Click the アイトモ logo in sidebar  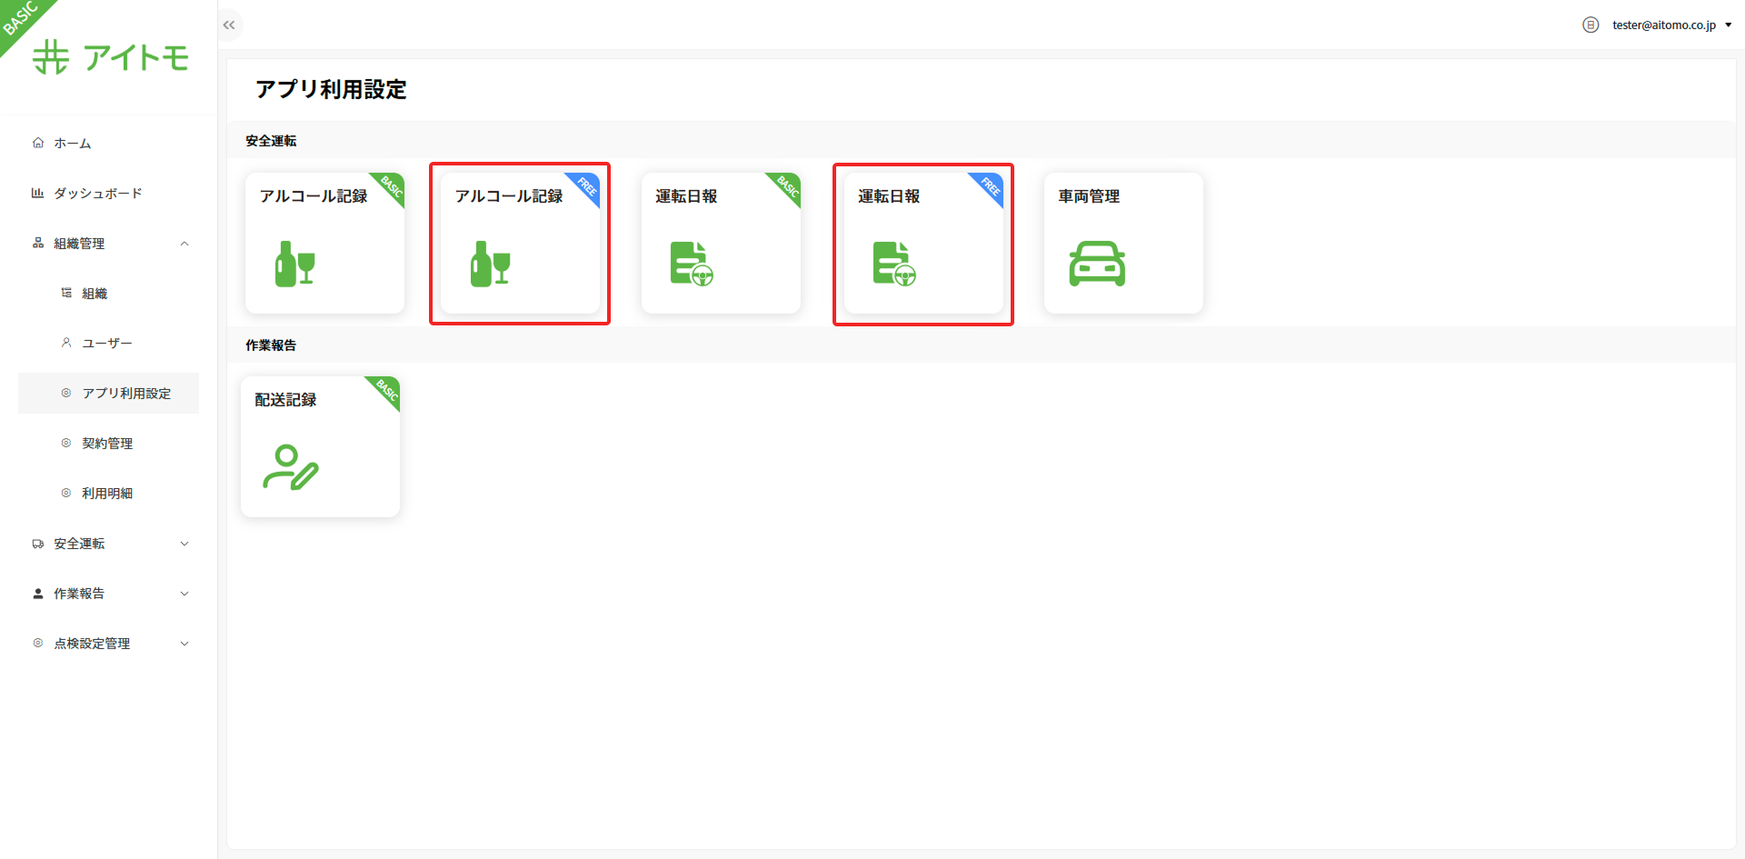click(111, 57)
